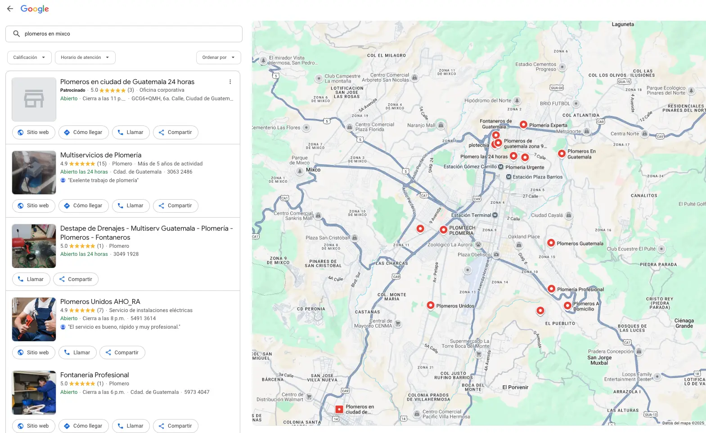The width and height of the screenshot is (706, 433).
Task: Select the Plomería Profesional map marker
Action: [551, 289]
